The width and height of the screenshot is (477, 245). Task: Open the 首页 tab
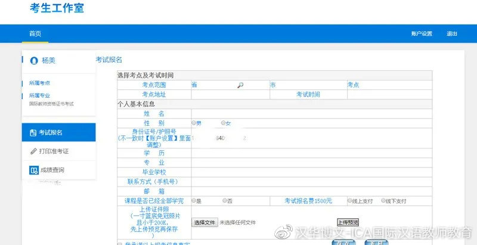pos(35,34)
